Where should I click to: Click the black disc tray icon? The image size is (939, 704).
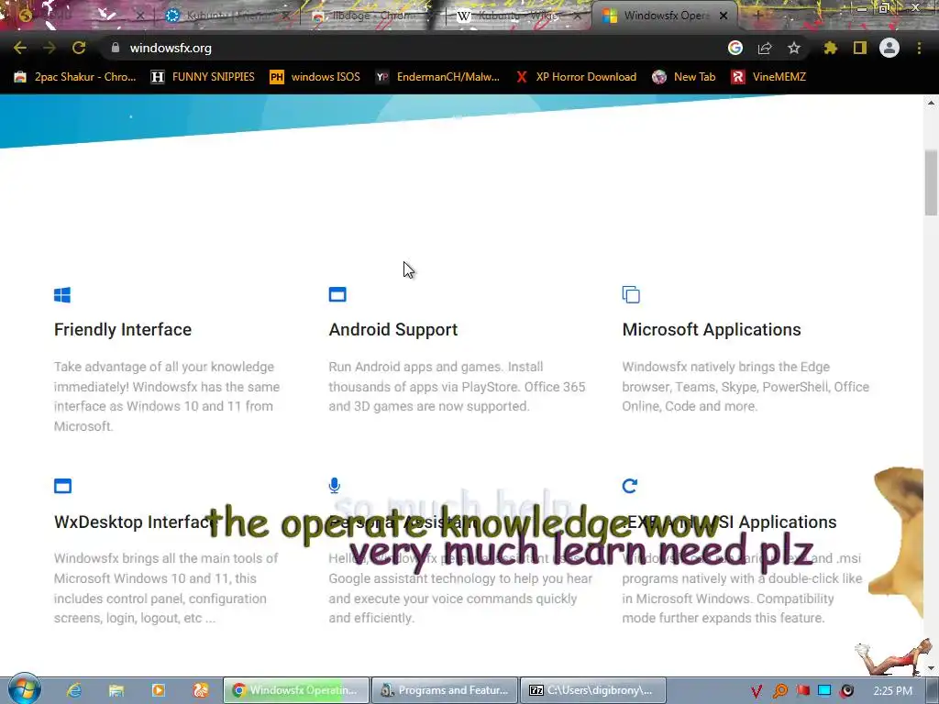click(x=846, y=691)
